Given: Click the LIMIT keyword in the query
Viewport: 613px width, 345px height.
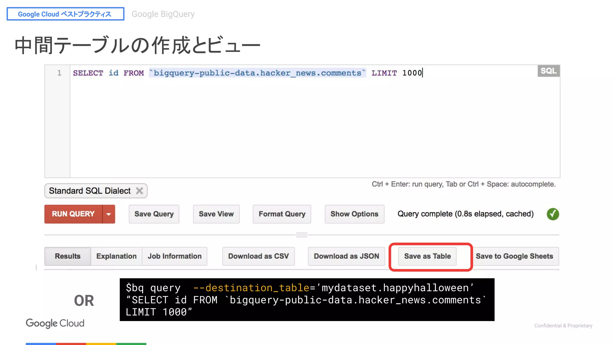Looking at the screenshot, I should [x=384, y=73].
